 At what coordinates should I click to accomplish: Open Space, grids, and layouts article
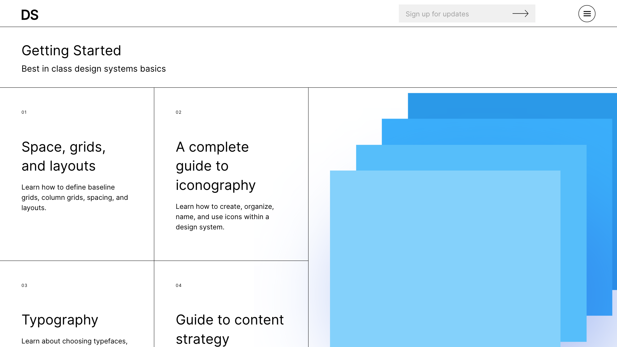(64, 156)
